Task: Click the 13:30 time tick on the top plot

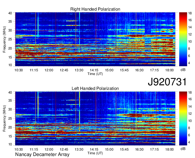Action: click(x=79, y=70)
